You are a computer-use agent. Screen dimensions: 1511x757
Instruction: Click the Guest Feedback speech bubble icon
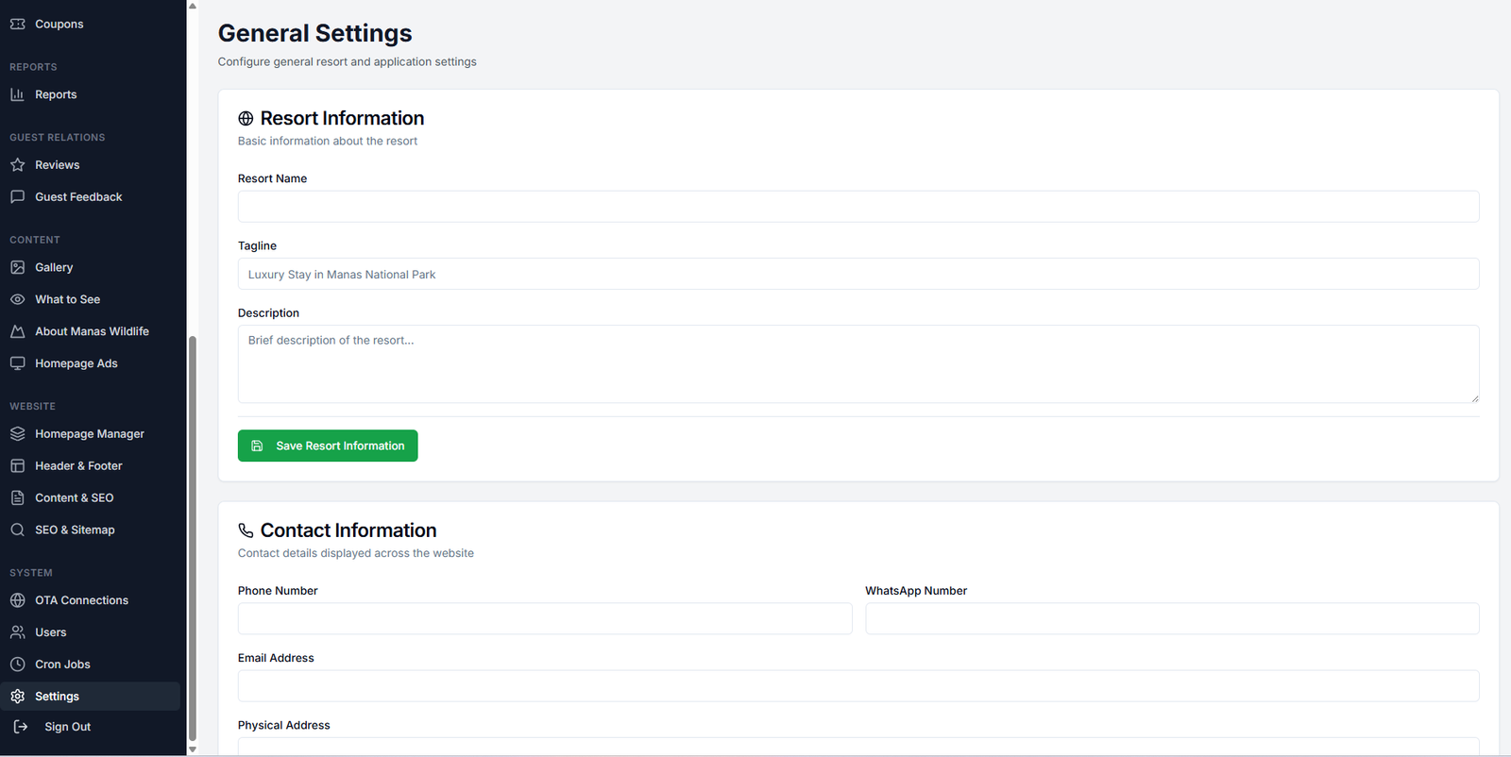[x=17, y=197]
